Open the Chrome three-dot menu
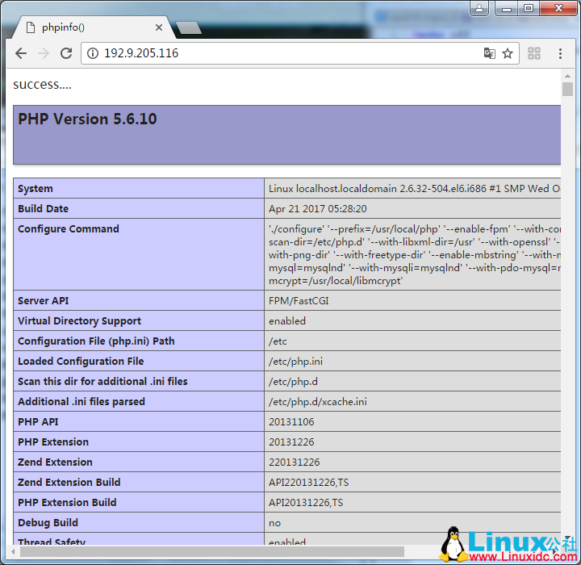 [x=560, y=53]
